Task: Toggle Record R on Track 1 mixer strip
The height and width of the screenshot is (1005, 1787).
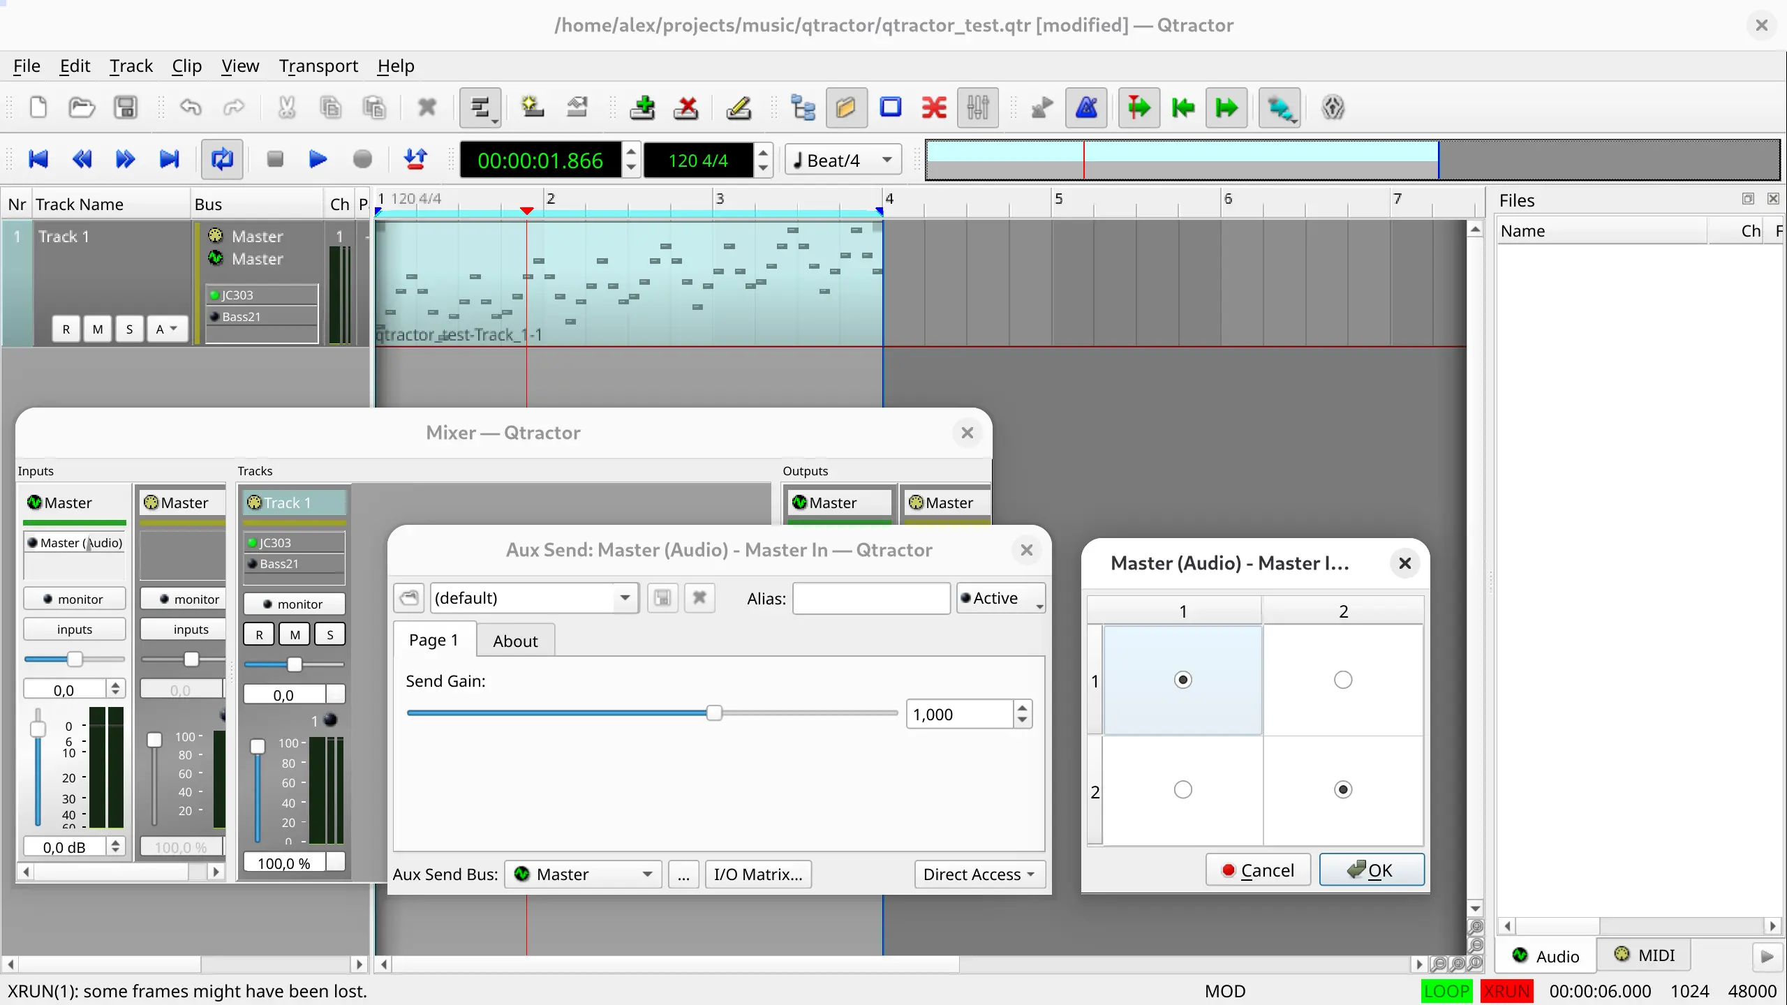Action: coord(259,634)
